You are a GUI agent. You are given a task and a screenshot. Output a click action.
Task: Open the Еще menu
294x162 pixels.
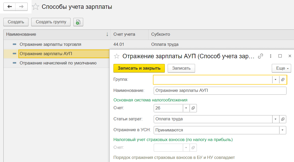point(281,68)
